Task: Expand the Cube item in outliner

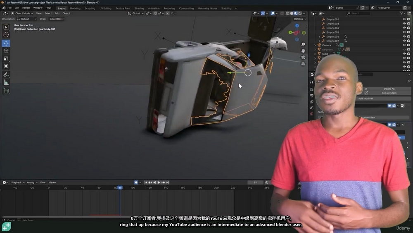Action: pos(315,54)
